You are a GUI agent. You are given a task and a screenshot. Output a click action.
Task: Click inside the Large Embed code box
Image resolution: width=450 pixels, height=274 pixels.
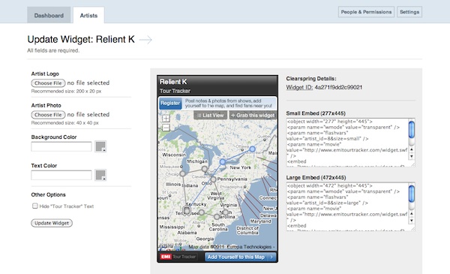pos(346,206)
